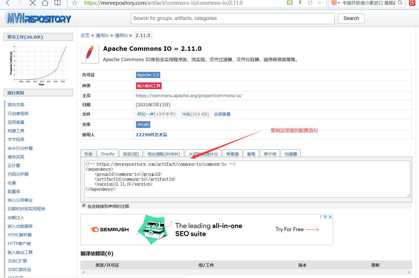Image resolution: width=419 pixels, height=278 pixels.
Task: Open HTML解析器 category in sidebar
Action: pyautogui.click(x=20, y=235)
